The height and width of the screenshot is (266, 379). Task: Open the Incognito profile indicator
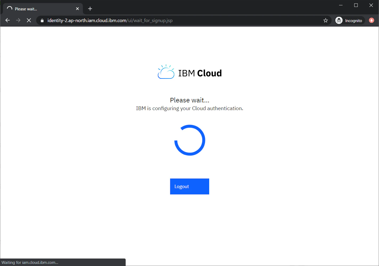coord(350,20)
